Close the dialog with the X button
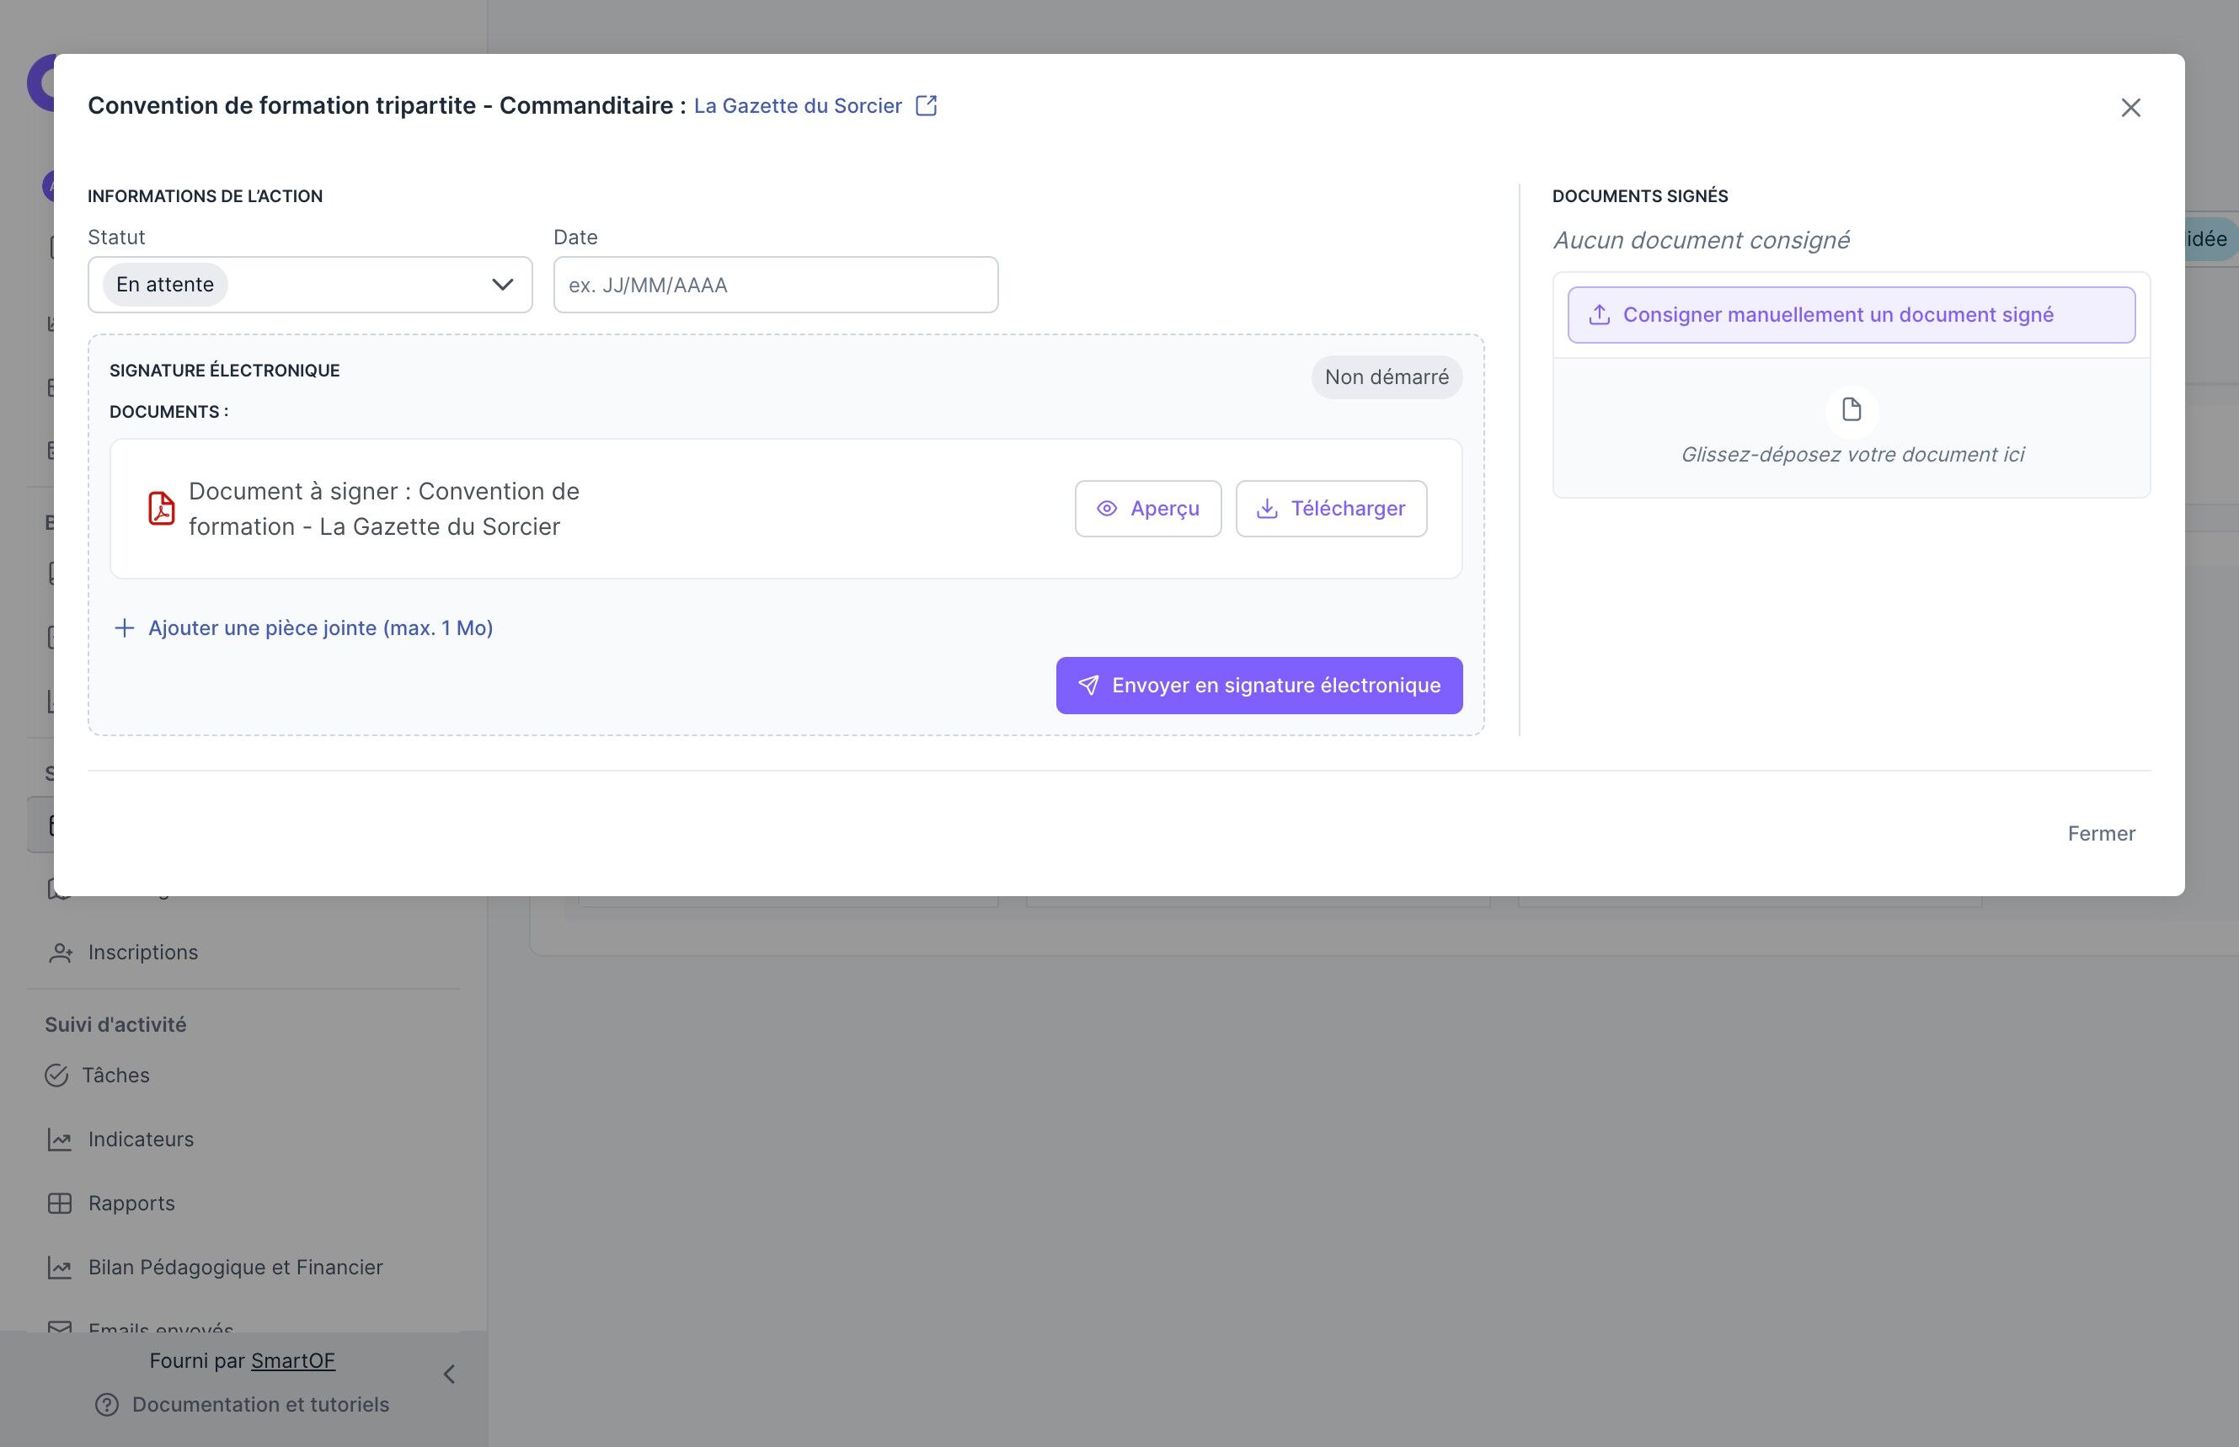2239x1447 pixels. pos(2130,107)
